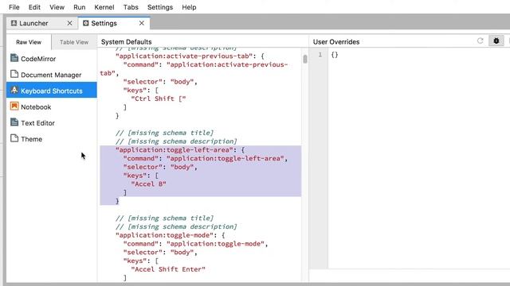510x286 pixels.
Task: Switch to Raw View
Action: (x=29, y=42)
